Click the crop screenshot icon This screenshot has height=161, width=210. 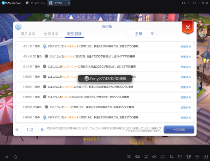172,157
